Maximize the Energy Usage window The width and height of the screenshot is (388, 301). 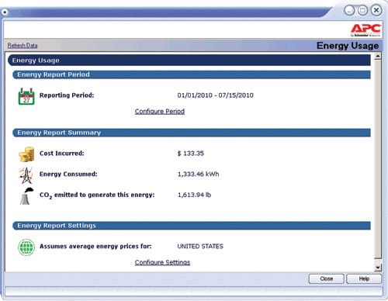[x=362, y=10]
